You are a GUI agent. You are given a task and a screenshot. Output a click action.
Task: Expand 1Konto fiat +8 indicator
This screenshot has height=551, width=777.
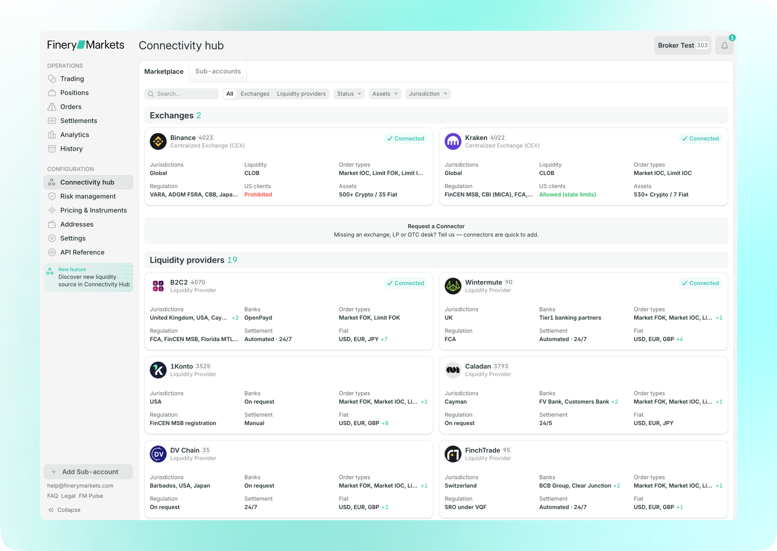(x=385, y=423)
